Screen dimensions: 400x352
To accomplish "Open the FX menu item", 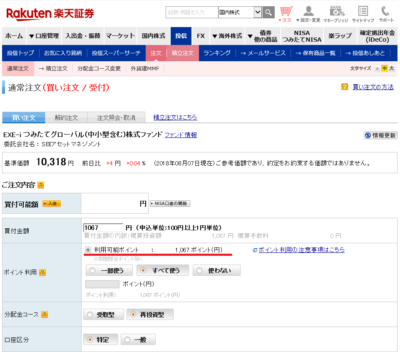I will point(201,36).
